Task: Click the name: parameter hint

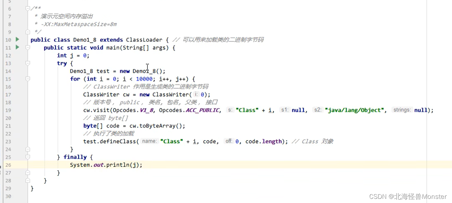Action: pos(149,141)
